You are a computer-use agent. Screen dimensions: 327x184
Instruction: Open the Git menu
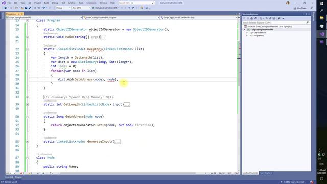(30, 3)
